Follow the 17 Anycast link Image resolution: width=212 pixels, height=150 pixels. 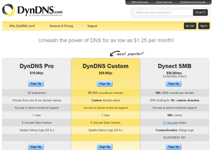tap(170, 123)
